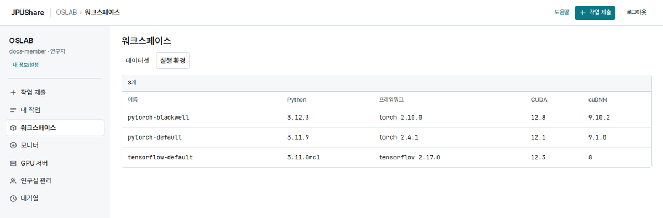Click the list icon beside 내 작업

[13, 110]
